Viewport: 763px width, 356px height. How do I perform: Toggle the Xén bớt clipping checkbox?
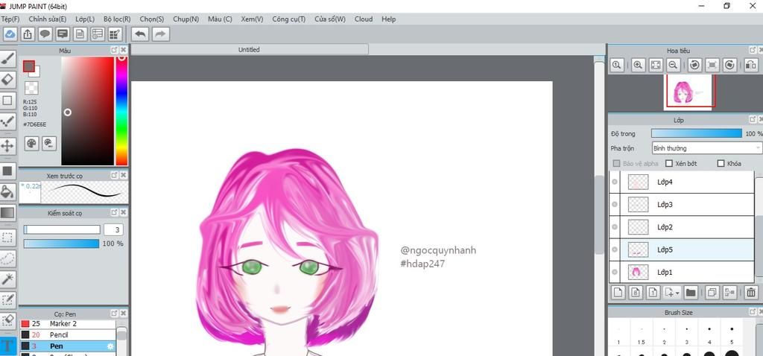coord(669,163)
